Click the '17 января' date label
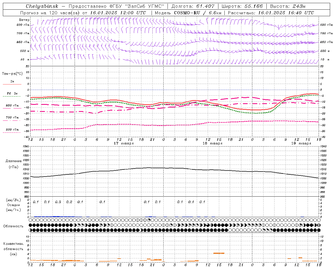The width and height of the screenshot is (334, 267). point(124,143)
